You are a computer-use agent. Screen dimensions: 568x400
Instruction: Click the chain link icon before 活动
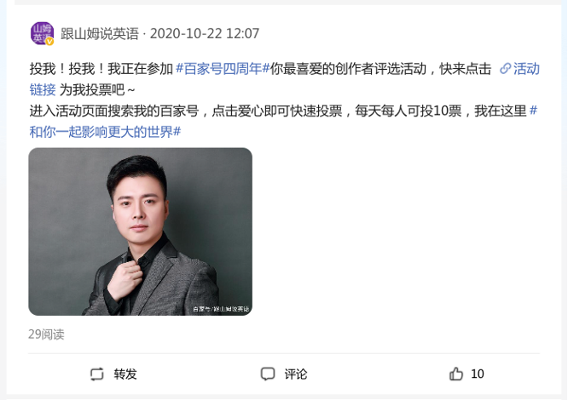(x=505, y=68)
